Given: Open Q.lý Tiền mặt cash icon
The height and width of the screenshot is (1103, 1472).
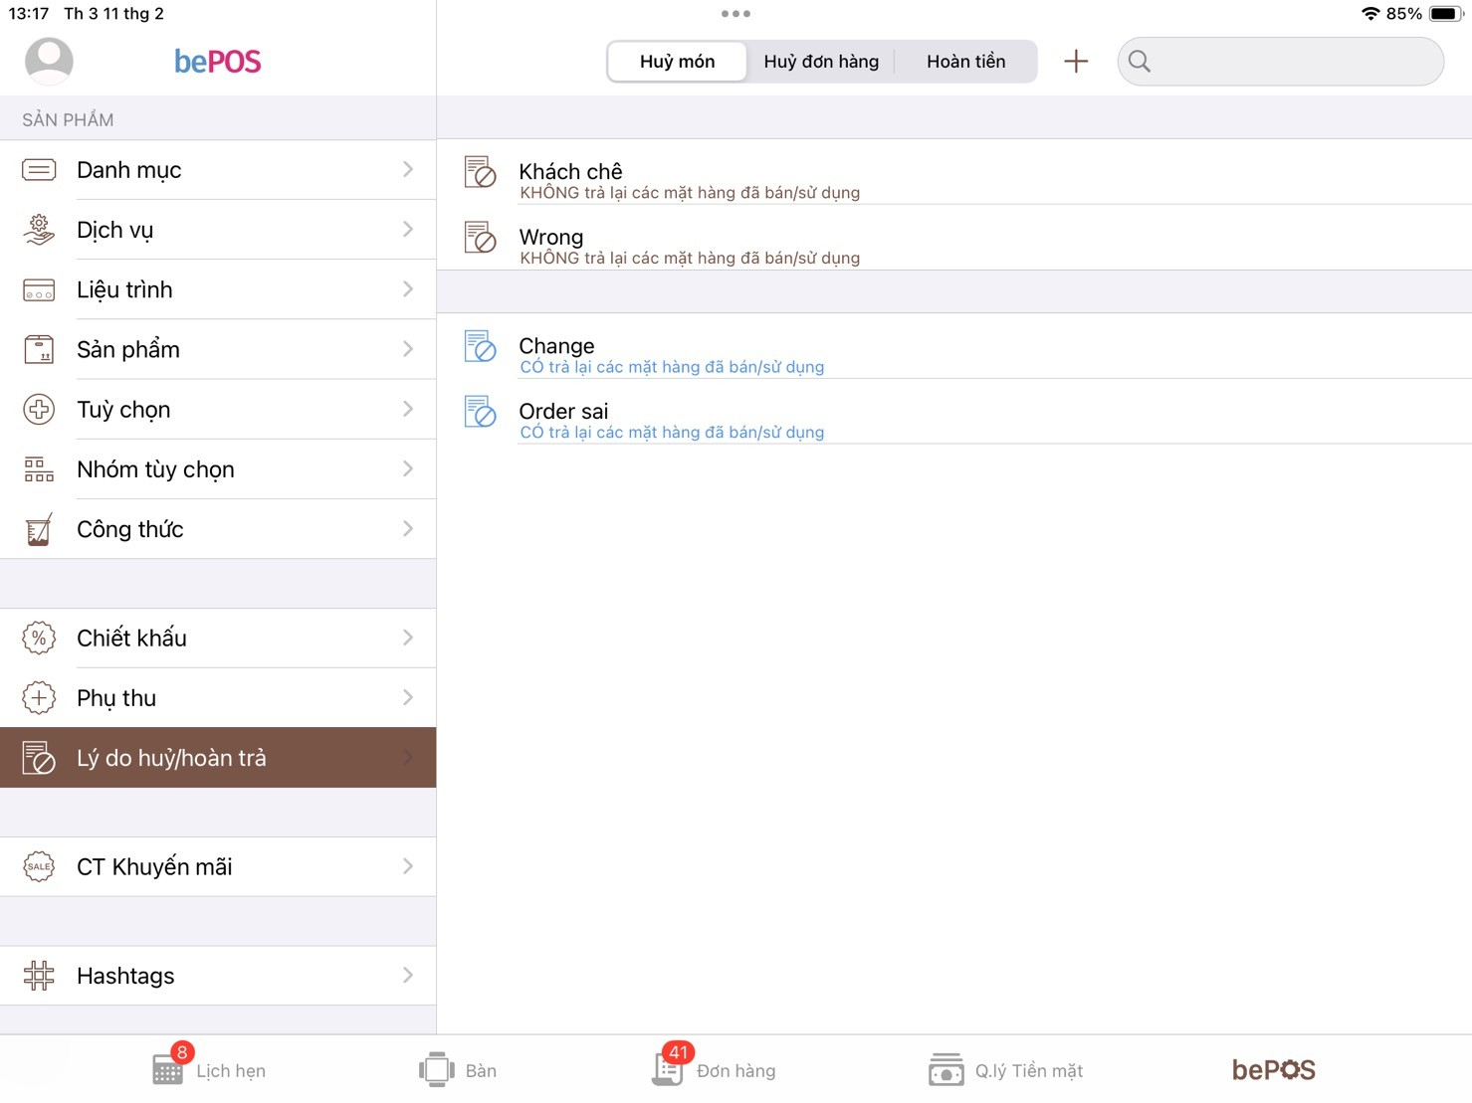Looking at the screenshot, I should pos(945,1069).
